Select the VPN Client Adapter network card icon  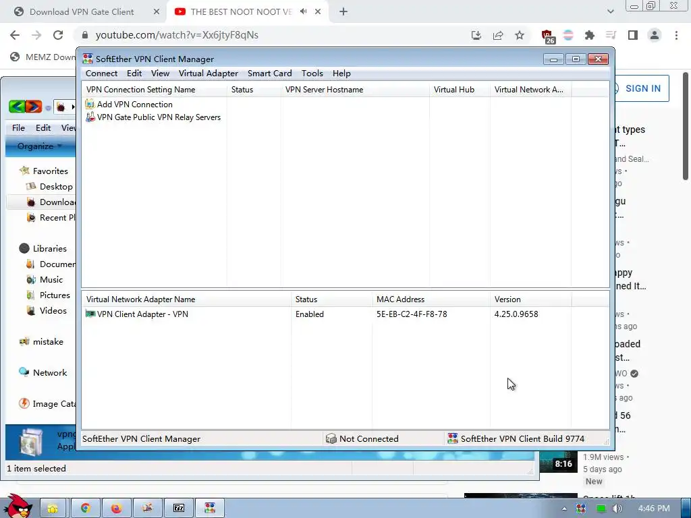pyautogui.click(x=90, y=314)
